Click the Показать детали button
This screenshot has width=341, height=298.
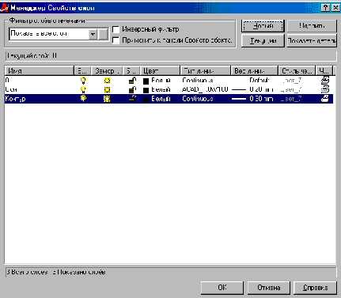click(312, 41)
